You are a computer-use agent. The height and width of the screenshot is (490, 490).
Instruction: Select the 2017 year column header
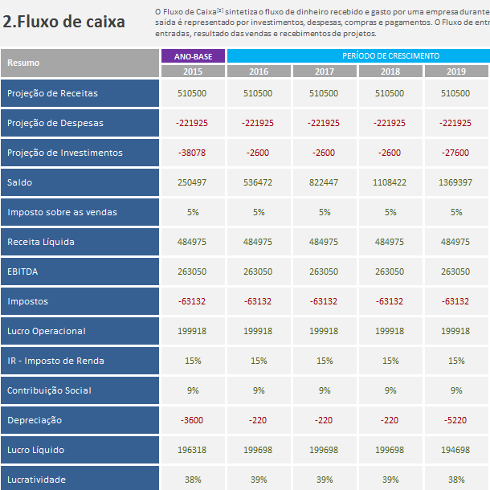325,71
